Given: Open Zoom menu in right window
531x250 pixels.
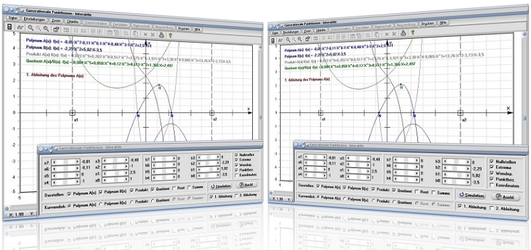Looking at the screenshot, I should click(x=308, y=31).
